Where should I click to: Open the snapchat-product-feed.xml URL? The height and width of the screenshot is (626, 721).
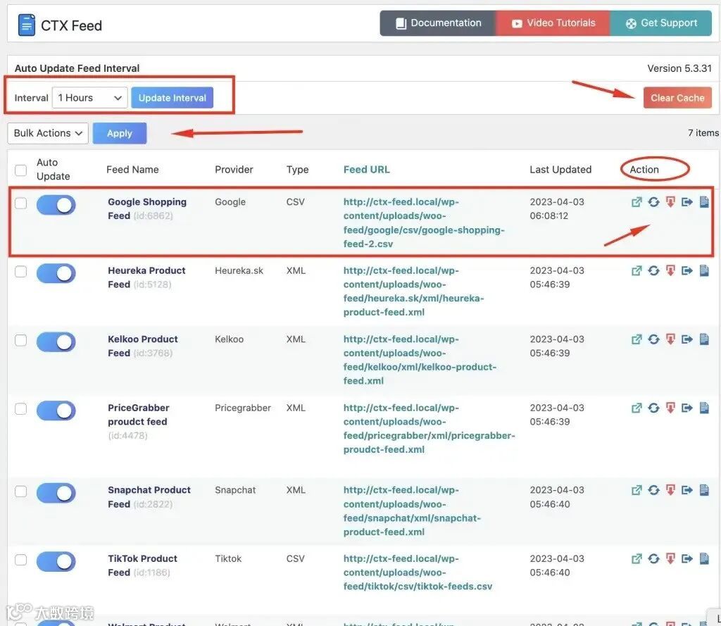[x=412, y=511]
